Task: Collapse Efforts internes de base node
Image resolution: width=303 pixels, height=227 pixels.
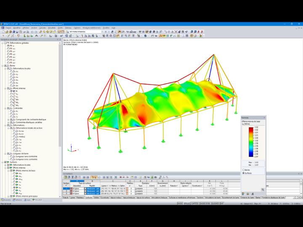Action: (x=8, y=171)
